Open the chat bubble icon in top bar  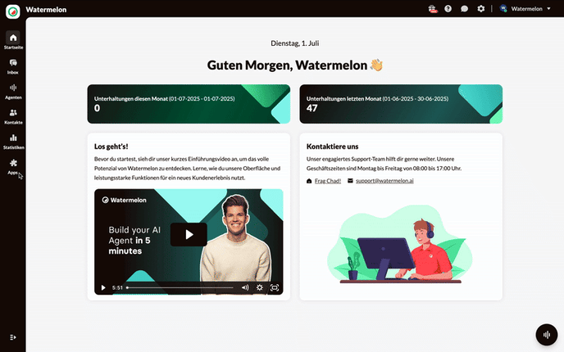(x=464, y=9)
